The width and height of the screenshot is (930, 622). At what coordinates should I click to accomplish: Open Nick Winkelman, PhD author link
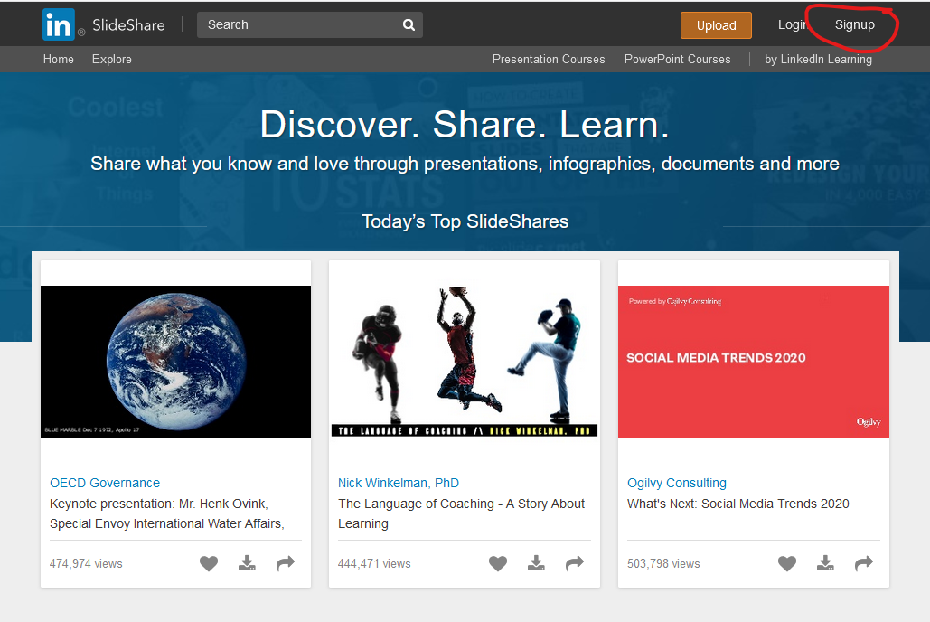[x=399, y=483]
